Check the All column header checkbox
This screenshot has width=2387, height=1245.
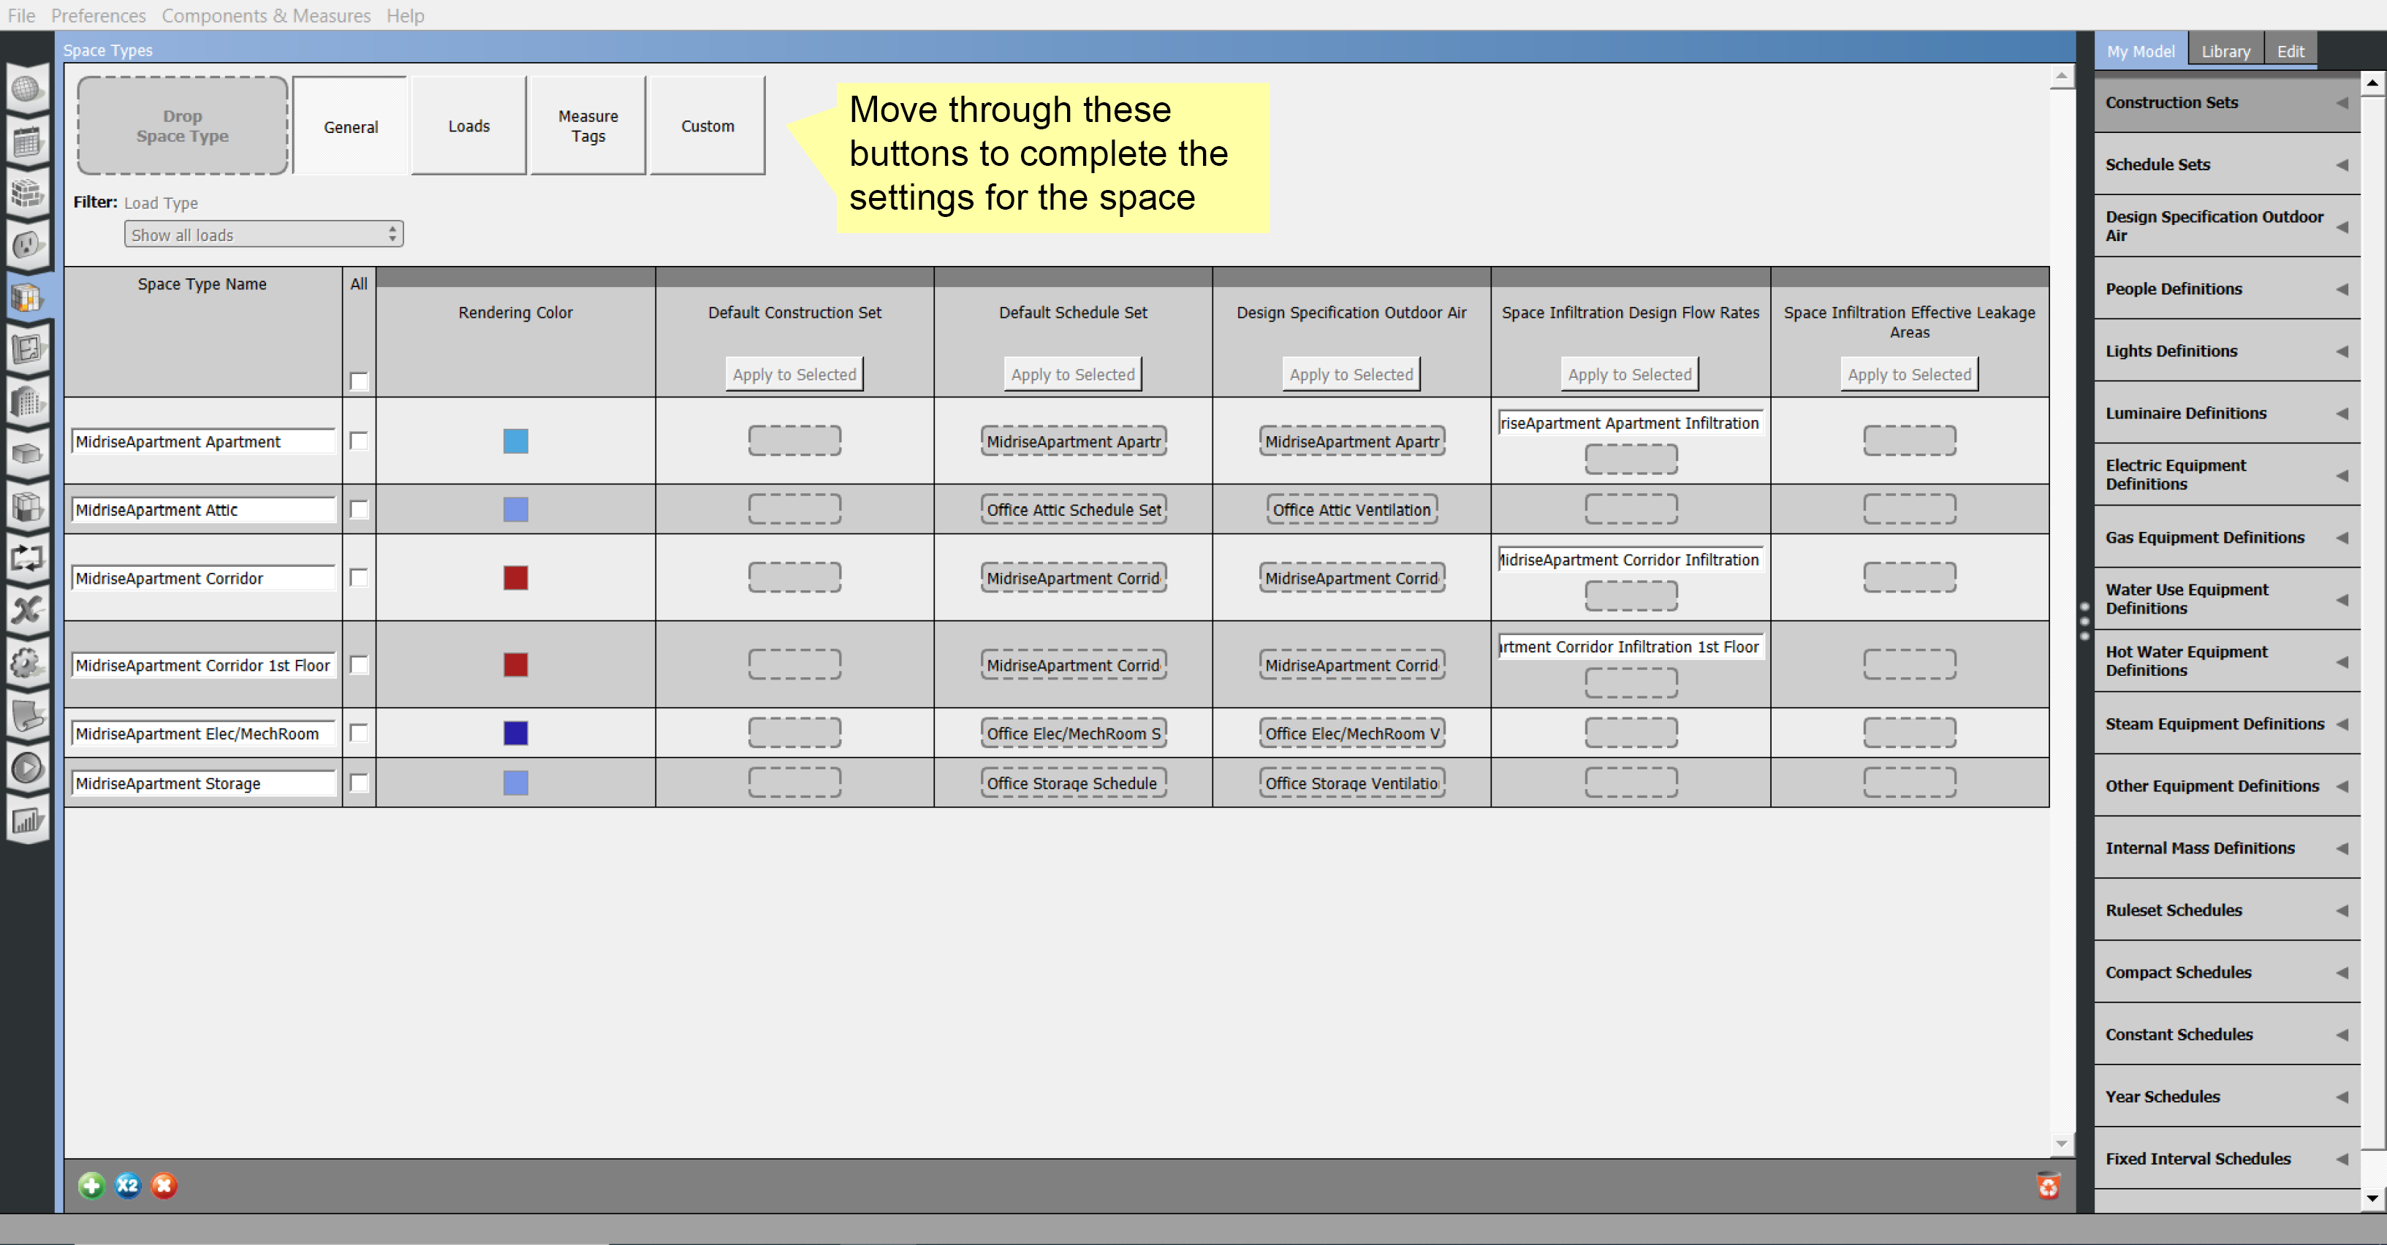[x=359, y=381]
